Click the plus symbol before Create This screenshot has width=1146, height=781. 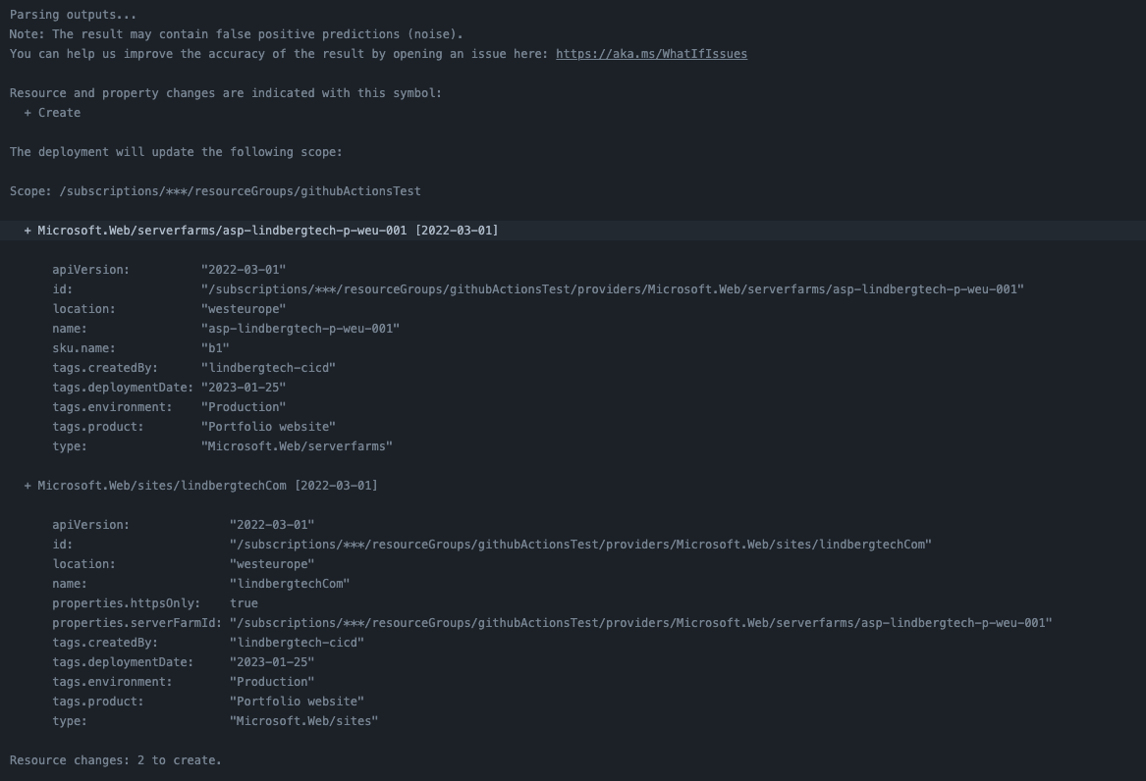[27, 113]
